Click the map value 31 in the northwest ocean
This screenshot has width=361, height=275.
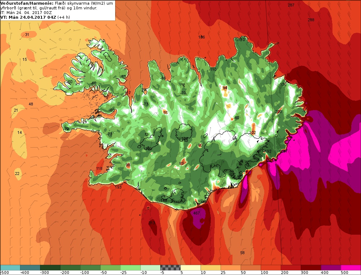(27, 35)
